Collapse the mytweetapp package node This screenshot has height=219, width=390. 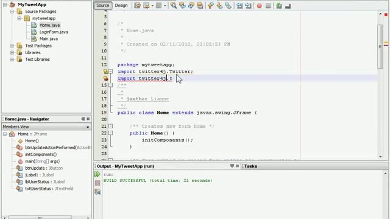tap(19, 18)
